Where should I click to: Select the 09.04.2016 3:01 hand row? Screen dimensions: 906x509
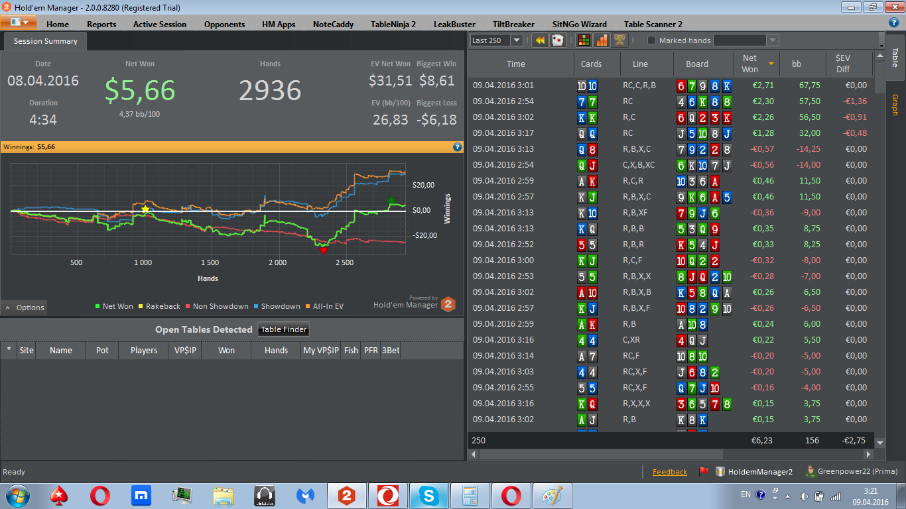(x=671, y=85)
